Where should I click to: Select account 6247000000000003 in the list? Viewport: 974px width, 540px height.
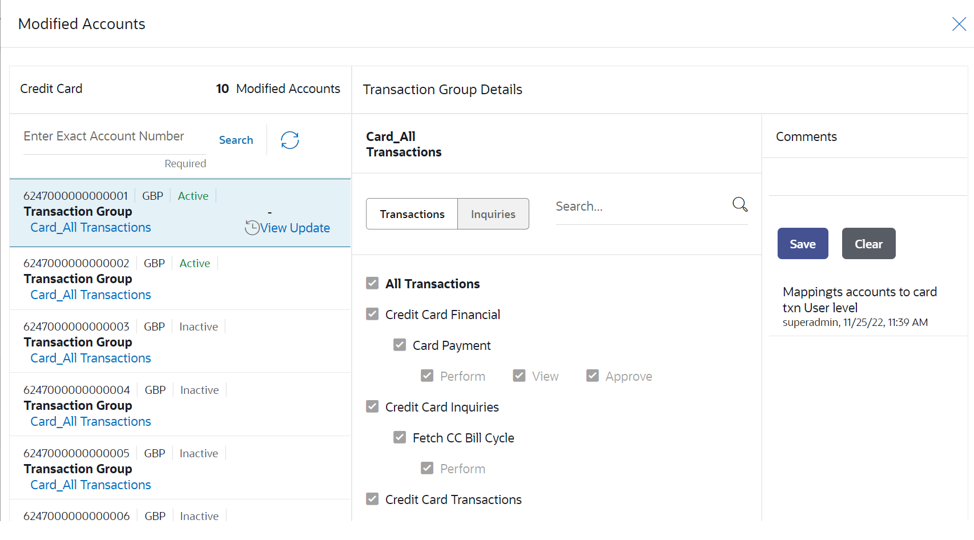77,327
